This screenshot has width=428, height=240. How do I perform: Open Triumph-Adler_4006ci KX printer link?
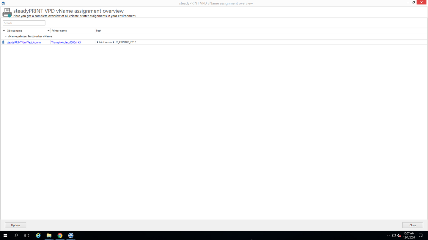[x=66, y=42]
